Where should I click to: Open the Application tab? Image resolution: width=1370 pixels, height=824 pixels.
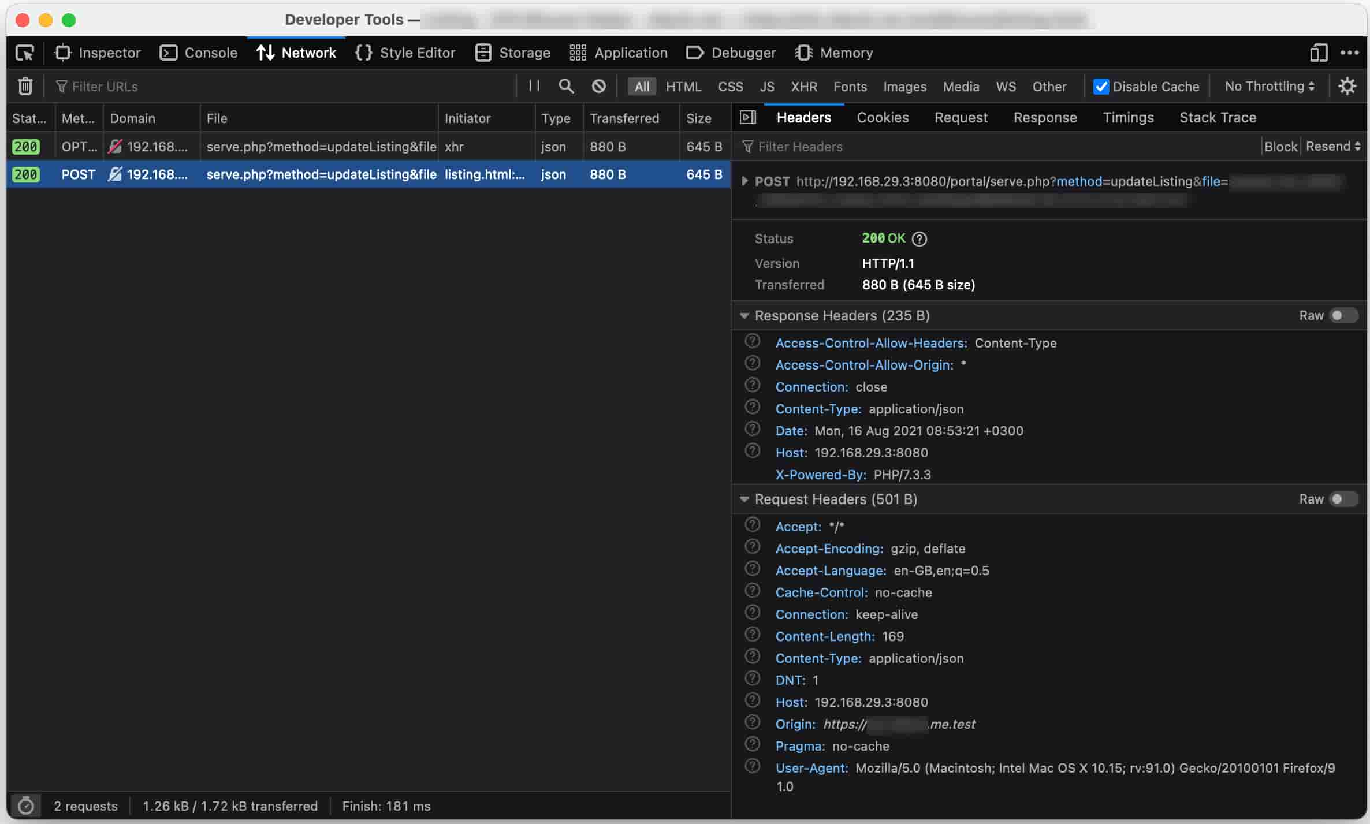tap(619, 53)
